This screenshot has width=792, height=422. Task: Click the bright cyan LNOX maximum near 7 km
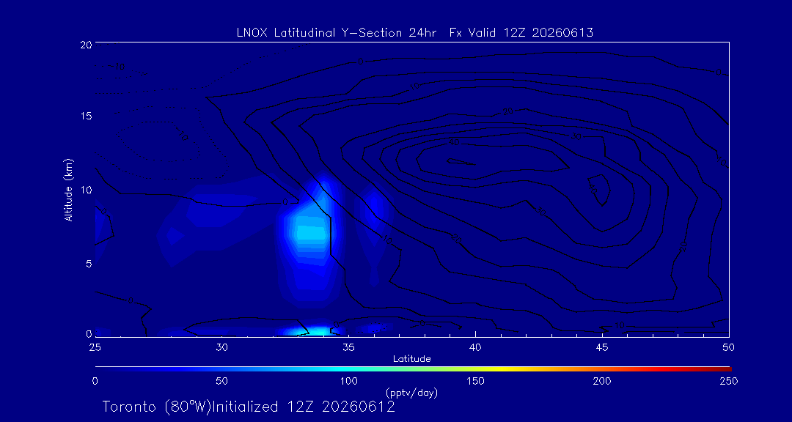coord(311,233)
